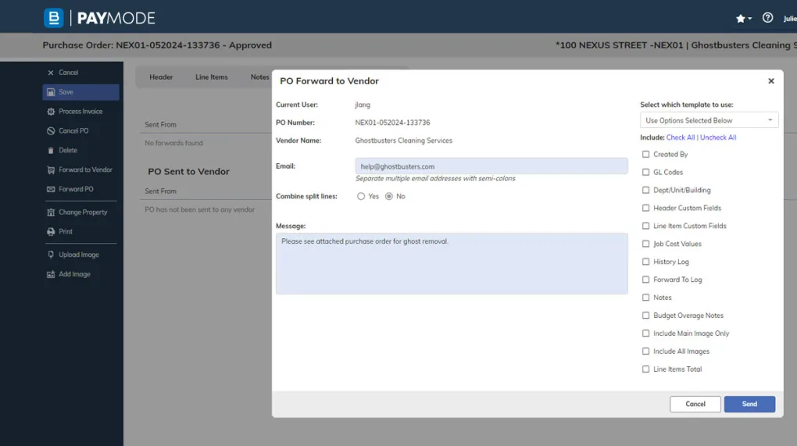Click into the Message text area
Image resolution: width=797 pixels, height=446 pixels.
click(x=452, y=263)
